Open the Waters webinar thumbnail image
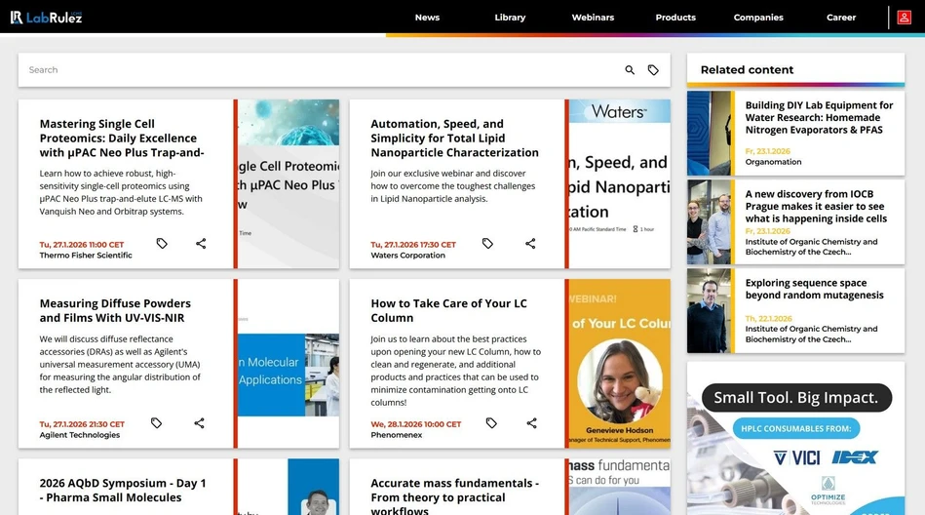 pyautogui.click(x=619, y=183)
